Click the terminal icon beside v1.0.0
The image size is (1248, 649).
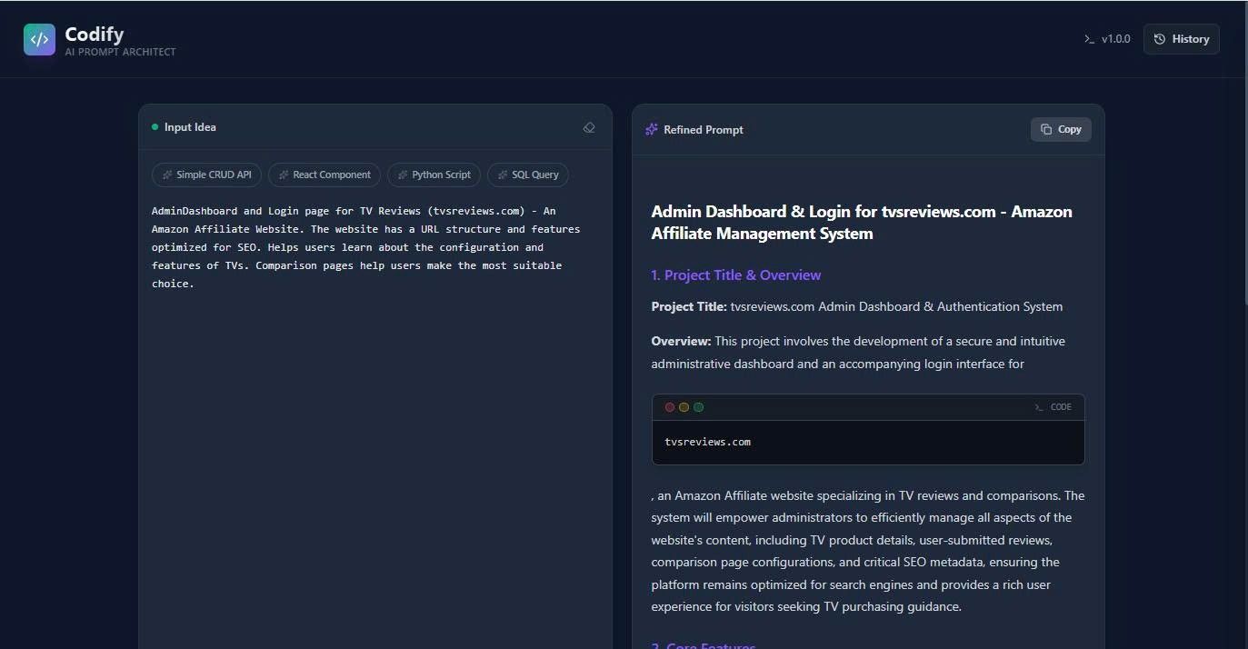tap(1089, 39)
